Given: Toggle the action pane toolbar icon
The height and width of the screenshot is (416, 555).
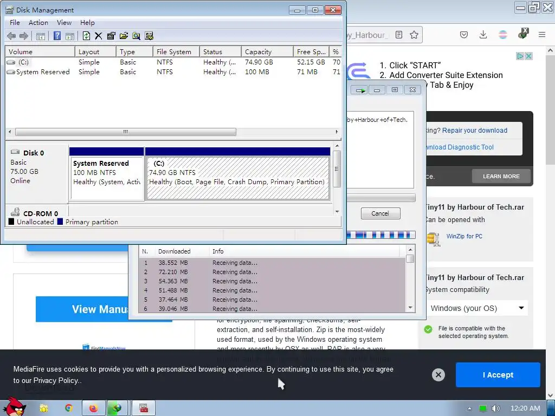Looking at the screenshot, I should coord(70,36).
